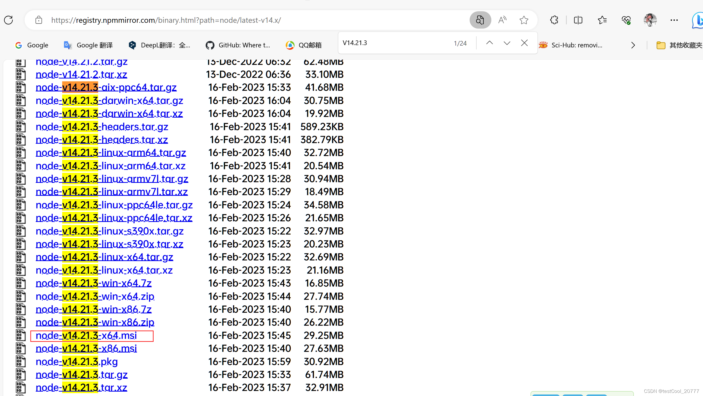Open Collections
Image resolution: width=703 pixels, height=396 pixels.
pos(602,20)
